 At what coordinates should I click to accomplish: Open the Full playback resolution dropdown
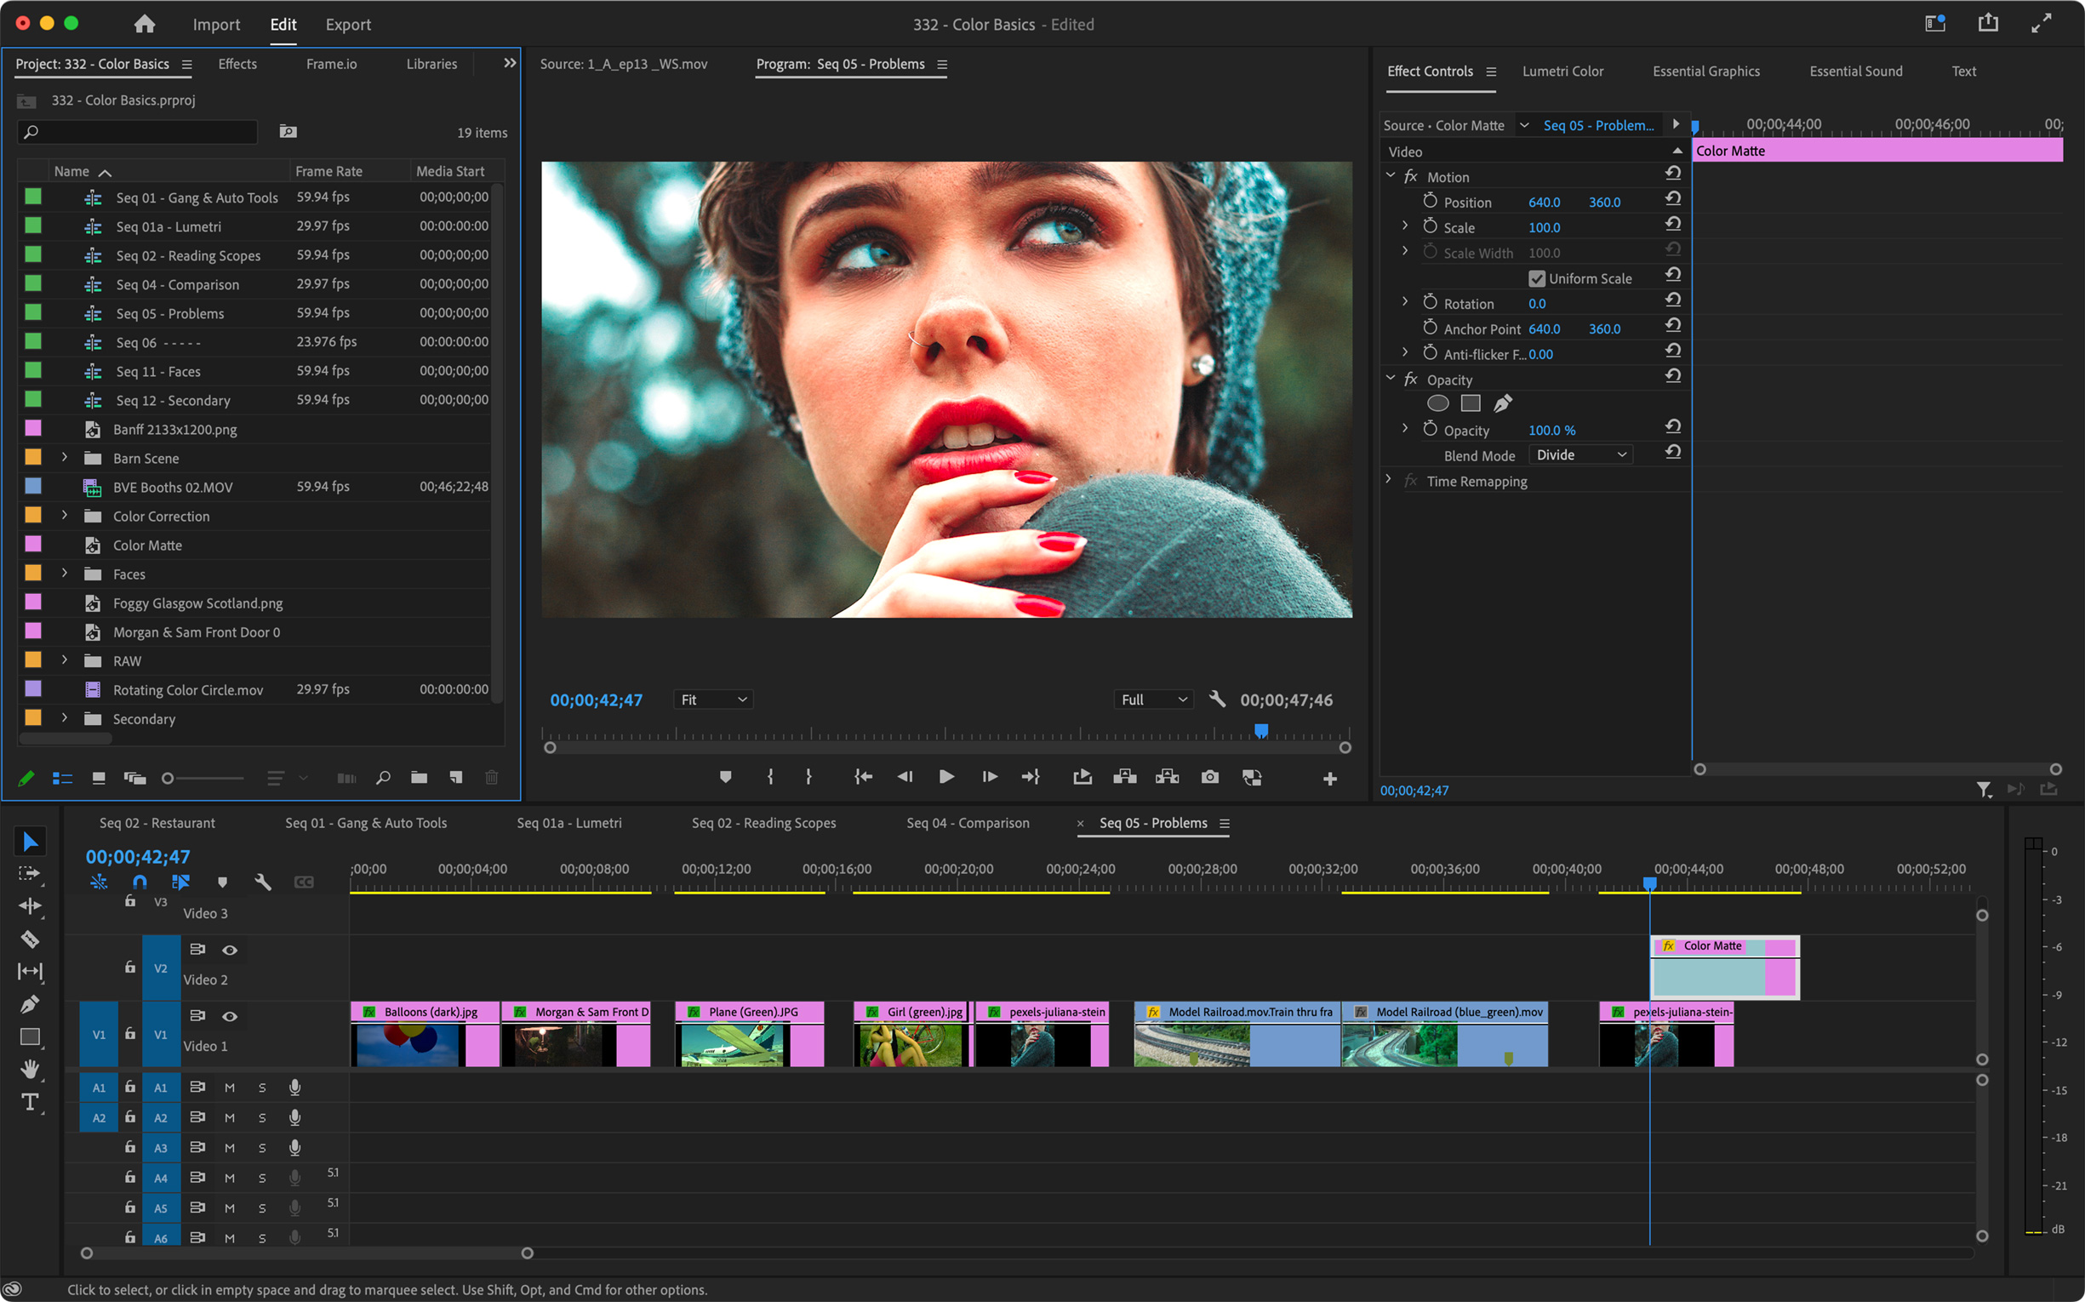pyautogui.click(x=1153, y=700)
